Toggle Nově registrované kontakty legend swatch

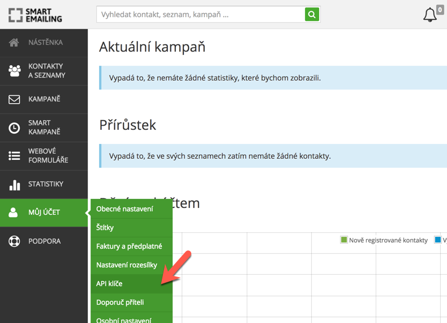click(343, 240)
